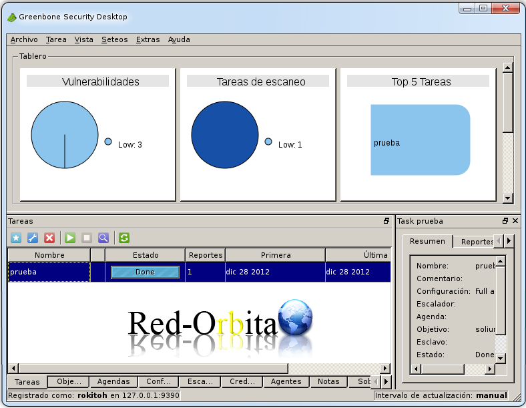
Task: Click the Low: 3 legend swatch
Action: [x=108, y=142]
